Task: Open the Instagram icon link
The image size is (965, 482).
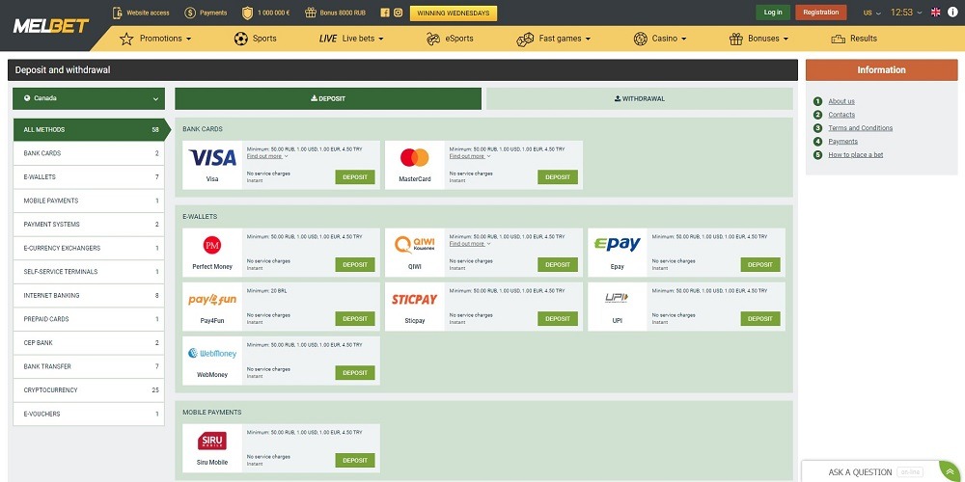Action: click(397, 13)
